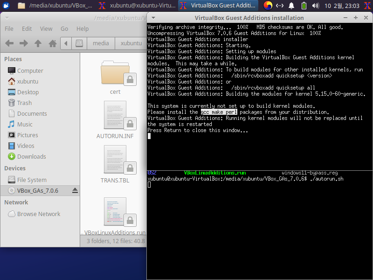The image size is (373, 280).
Task: Select the media path bar button
Action: pos(101,43)
